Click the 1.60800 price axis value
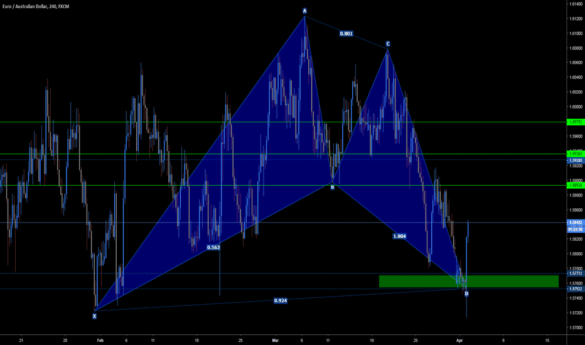 [x=576, y=48]
